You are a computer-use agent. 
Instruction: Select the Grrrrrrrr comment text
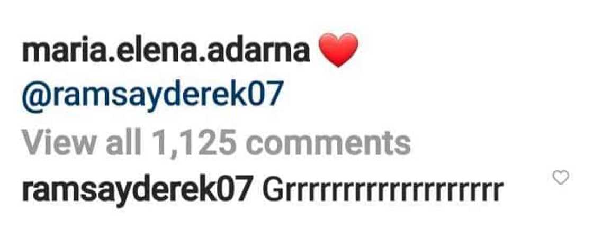click(383, 191)
